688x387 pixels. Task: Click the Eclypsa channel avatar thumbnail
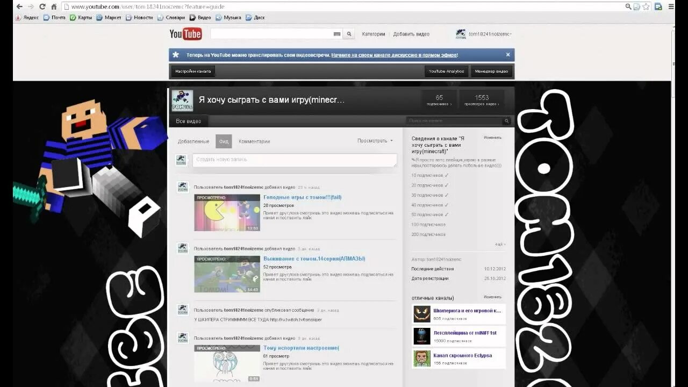[x=422, y=359]
